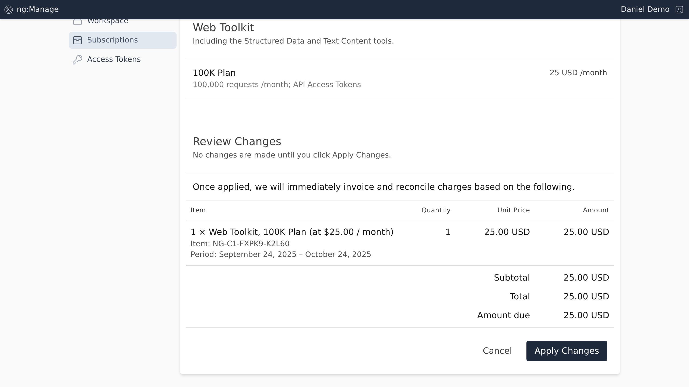This screenshot has height=387, width=689.
Task: Cancel the subscription changes
Action: click(x=497, y=351)
